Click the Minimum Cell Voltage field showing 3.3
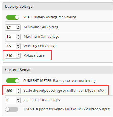Viewport: 113px width, 117px height. pyautogui.click(x=13, y=28)
